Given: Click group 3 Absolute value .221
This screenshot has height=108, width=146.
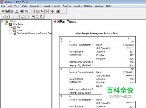Looking at the screenshot, I should click(131, 107).
